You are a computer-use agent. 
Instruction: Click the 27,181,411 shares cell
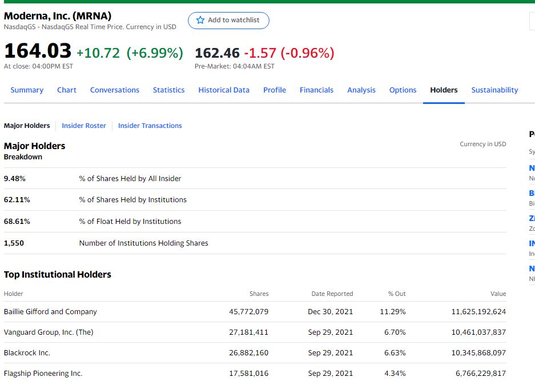[x=249, y=332]
